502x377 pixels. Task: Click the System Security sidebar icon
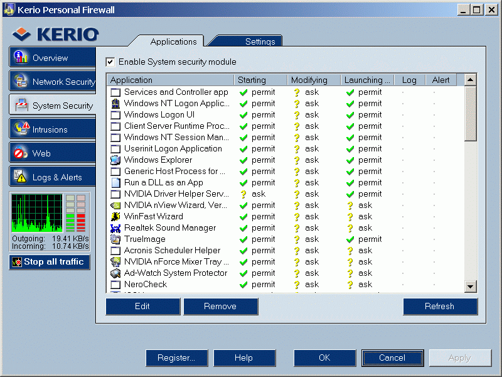[21, 105]
